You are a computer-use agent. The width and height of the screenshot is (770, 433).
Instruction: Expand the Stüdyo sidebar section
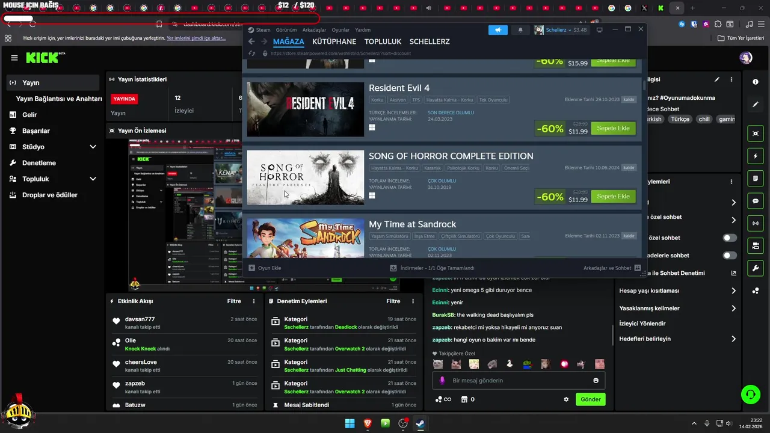pyautogui.click(x=93, y=147)
